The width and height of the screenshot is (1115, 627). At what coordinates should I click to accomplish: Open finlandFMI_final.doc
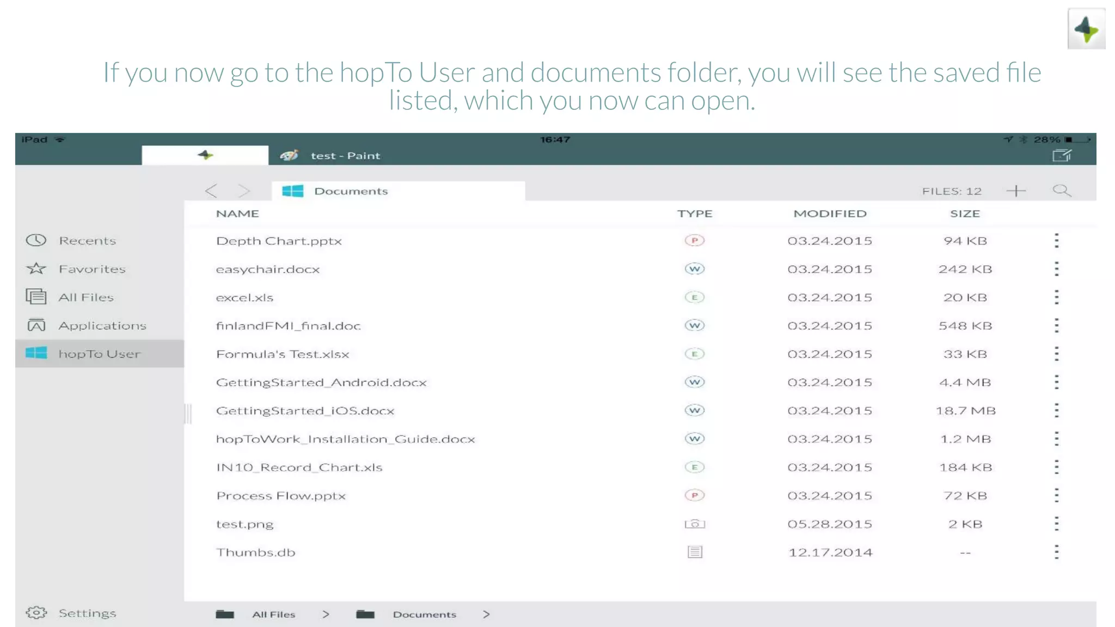coord(288,325)
